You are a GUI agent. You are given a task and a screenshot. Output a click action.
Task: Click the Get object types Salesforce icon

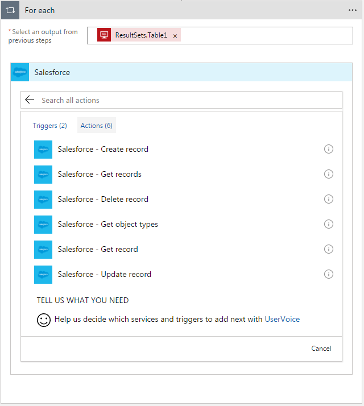(x=43, y=225)
